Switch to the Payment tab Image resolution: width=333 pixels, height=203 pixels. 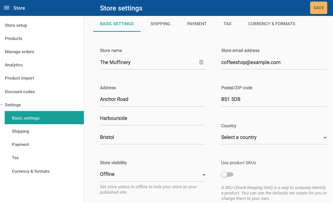pyautogui.click(x=197, y=24)
